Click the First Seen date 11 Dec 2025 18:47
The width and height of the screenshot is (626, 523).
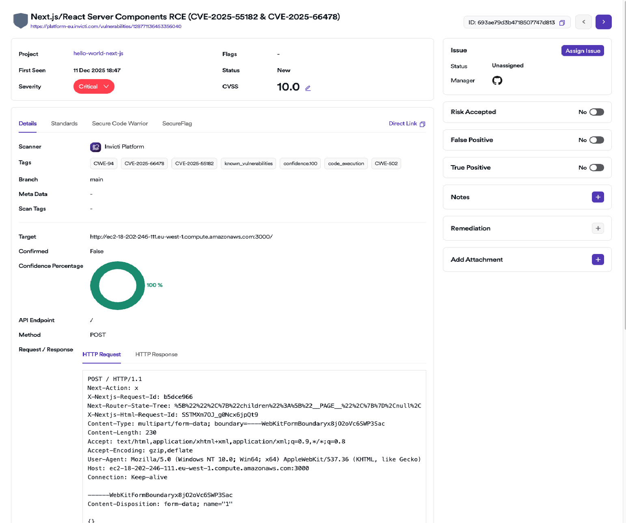97,70
